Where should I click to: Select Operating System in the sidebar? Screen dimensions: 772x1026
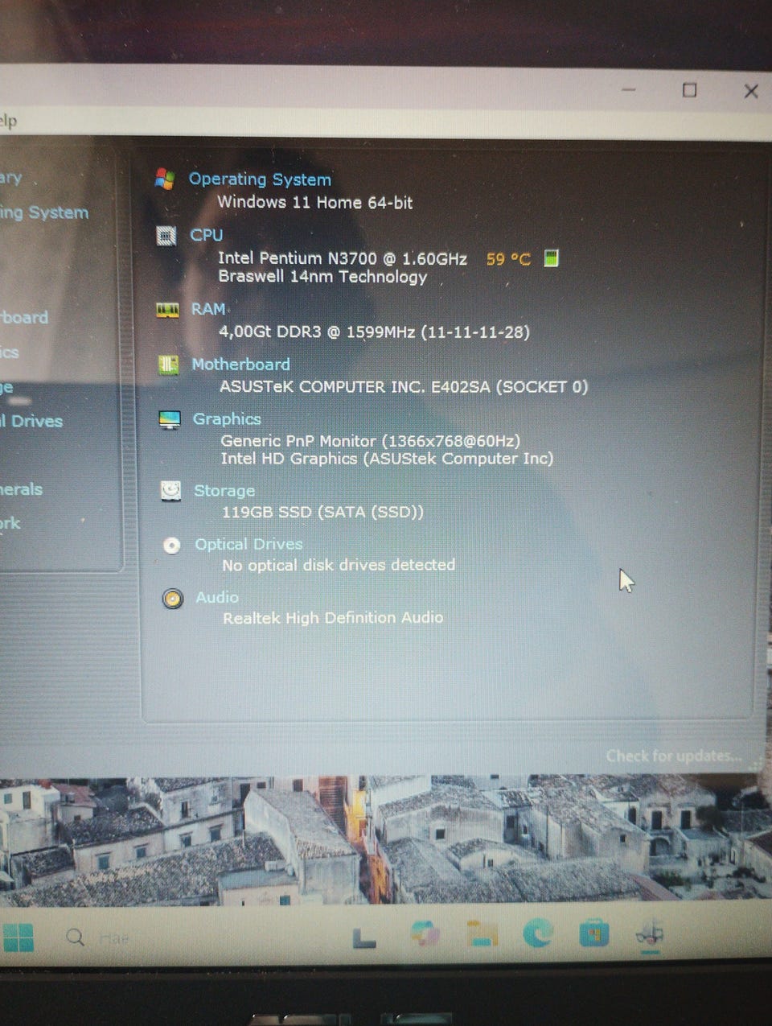click(44, 212)
